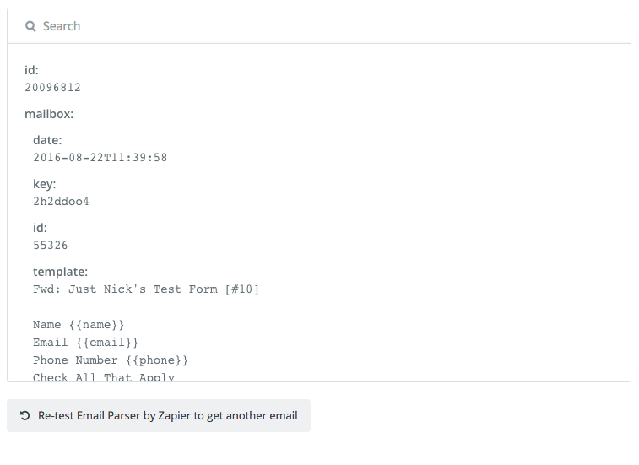Click the magnifying glass search icon

30,26
